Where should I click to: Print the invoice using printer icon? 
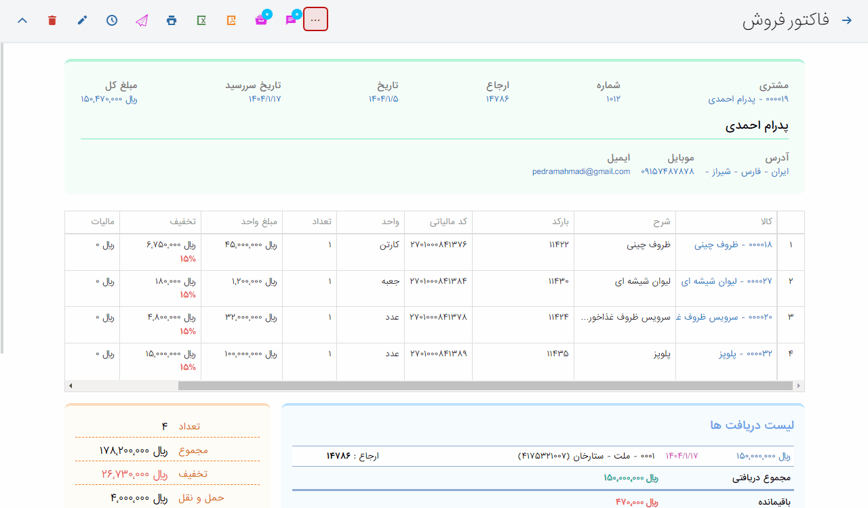tap(172, 20)
